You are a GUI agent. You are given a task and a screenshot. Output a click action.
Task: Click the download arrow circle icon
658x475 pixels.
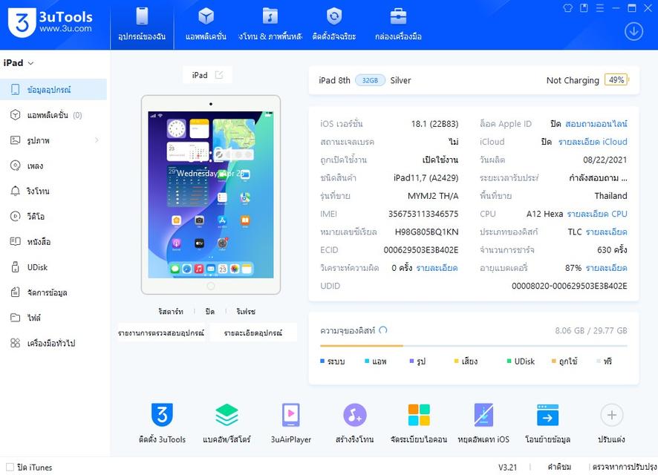tap(633, 31)
